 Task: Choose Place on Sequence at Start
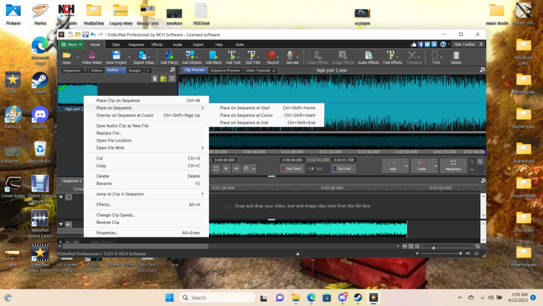click(267, 108)
